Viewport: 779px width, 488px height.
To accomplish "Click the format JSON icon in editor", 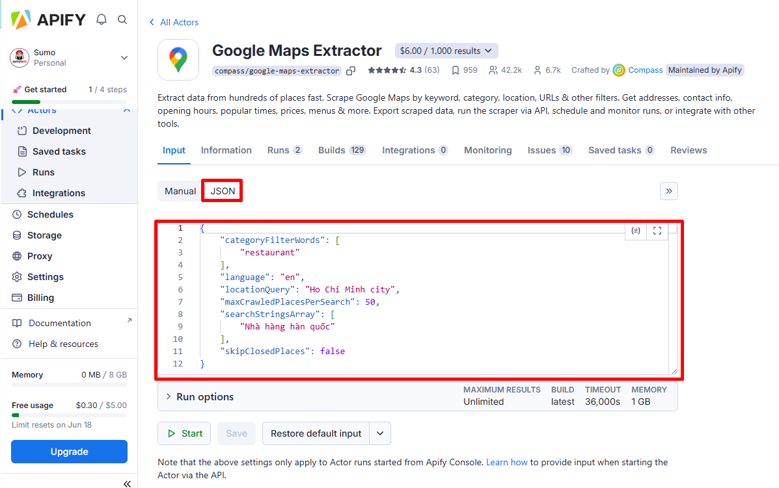I will [636, 231].
